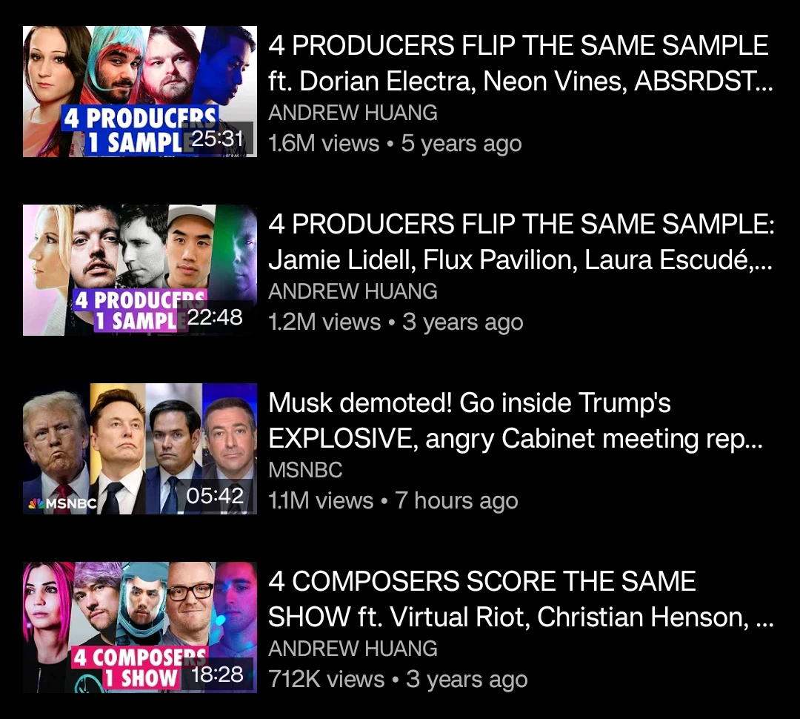Click the 22:48 duration badge
The height and width of the screenshot is (719, 800).
[216, 318]
